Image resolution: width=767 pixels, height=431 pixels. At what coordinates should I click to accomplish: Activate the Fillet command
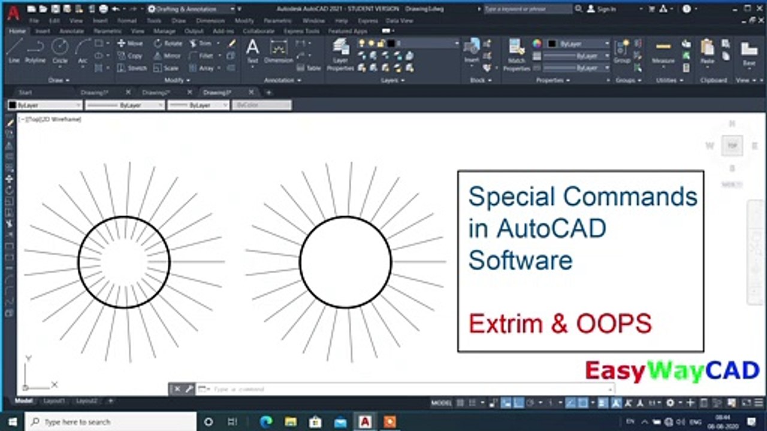click(x=201, y=56)
